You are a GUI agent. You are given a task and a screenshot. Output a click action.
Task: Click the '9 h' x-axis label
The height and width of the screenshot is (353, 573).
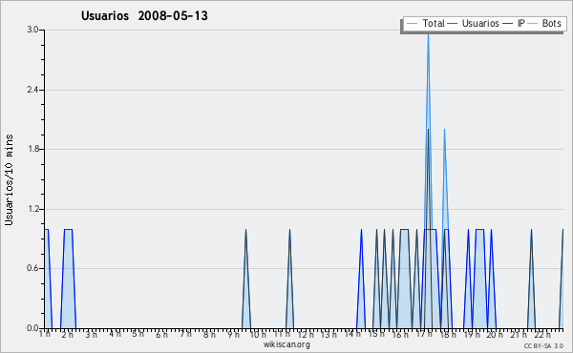click(x=233, y=334)
